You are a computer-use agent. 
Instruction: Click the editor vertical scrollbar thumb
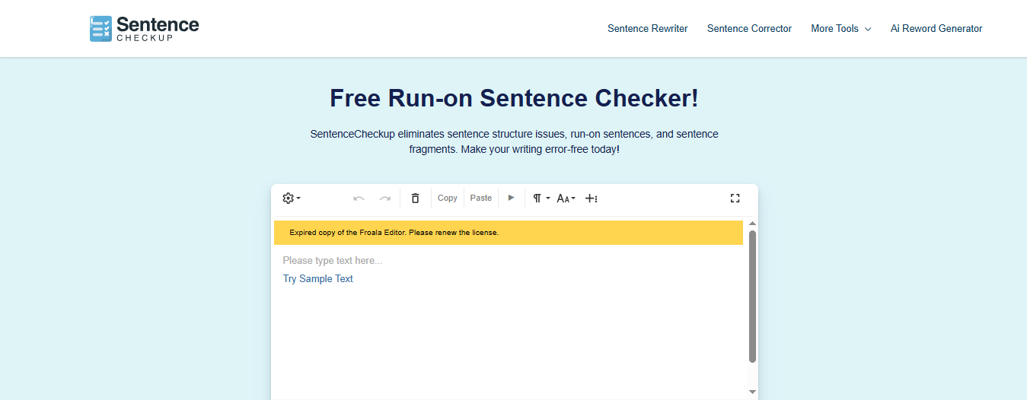coord(752,297)
